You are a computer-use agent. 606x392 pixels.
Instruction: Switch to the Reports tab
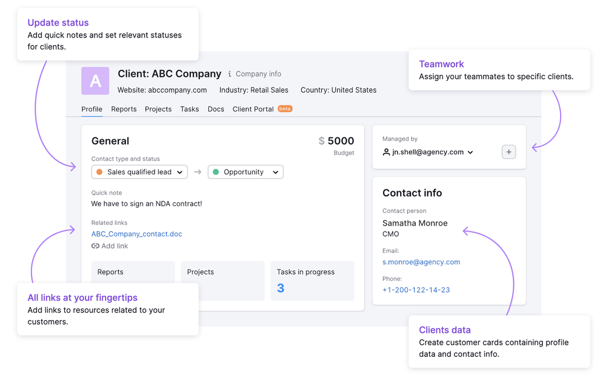click(124, 109)
